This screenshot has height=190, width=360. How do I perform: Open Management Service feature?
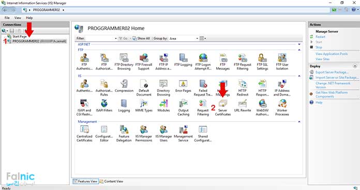183,133
